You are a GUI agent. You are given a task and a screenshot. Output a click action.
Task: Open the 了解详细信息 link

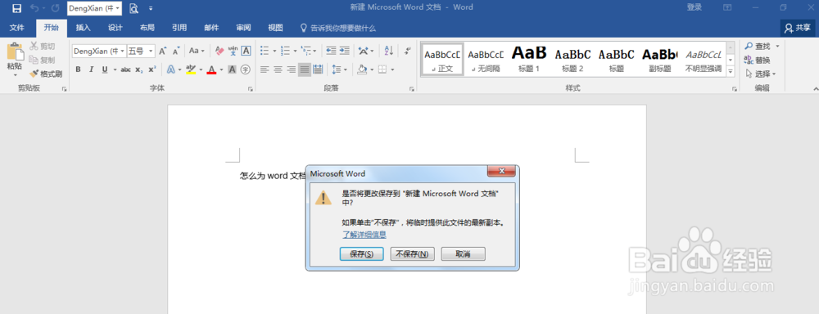[x=364, y=235]
